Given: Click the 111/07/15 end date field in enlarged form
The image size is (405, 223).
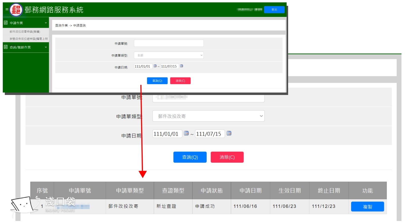Looking at the screenshot, I should tap(209, 134).
